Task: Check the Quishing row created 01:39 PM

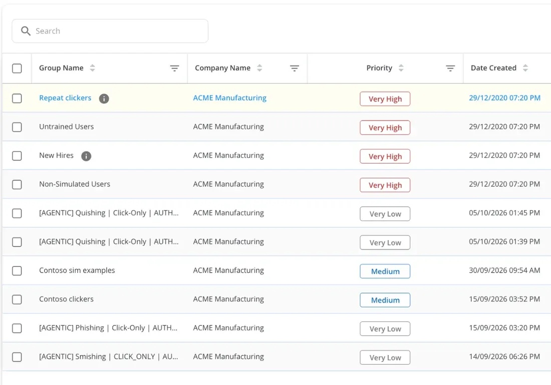Action: (x=17, y=242)
